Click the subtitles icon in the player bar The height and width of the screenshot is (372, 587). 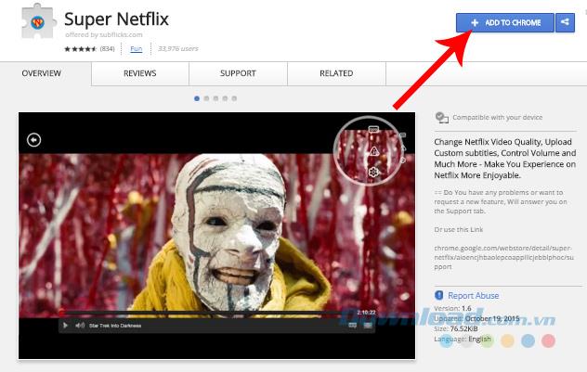point(354,325)
